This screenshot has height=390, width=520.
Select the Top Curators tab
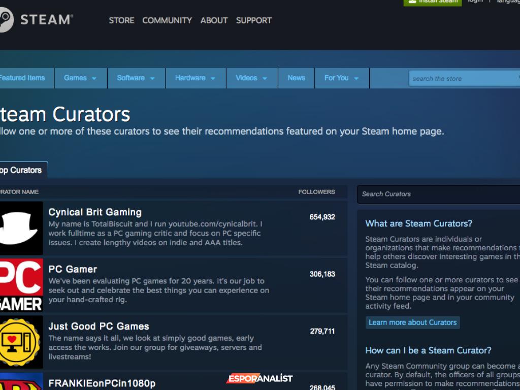[22, 170]
